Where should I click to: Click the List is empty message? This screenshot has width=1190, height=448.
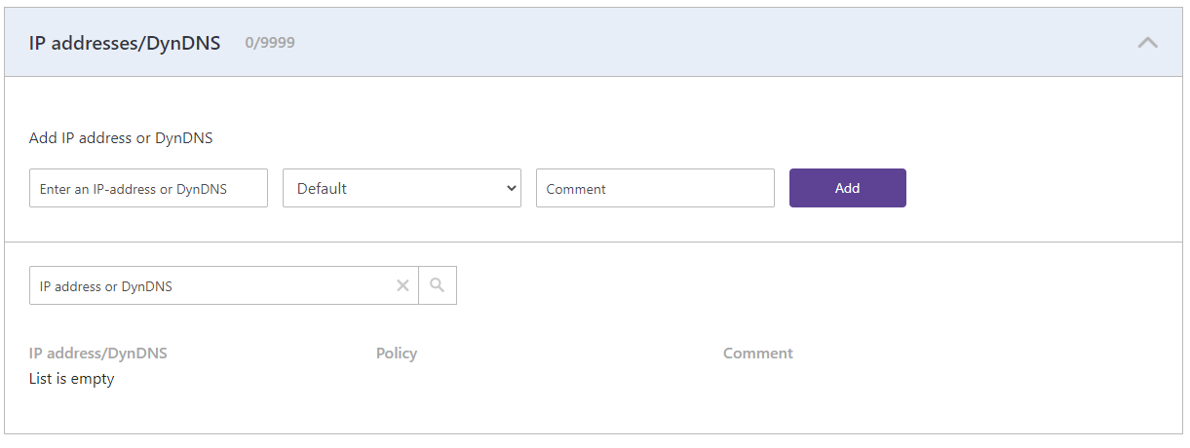coord(72,379)
